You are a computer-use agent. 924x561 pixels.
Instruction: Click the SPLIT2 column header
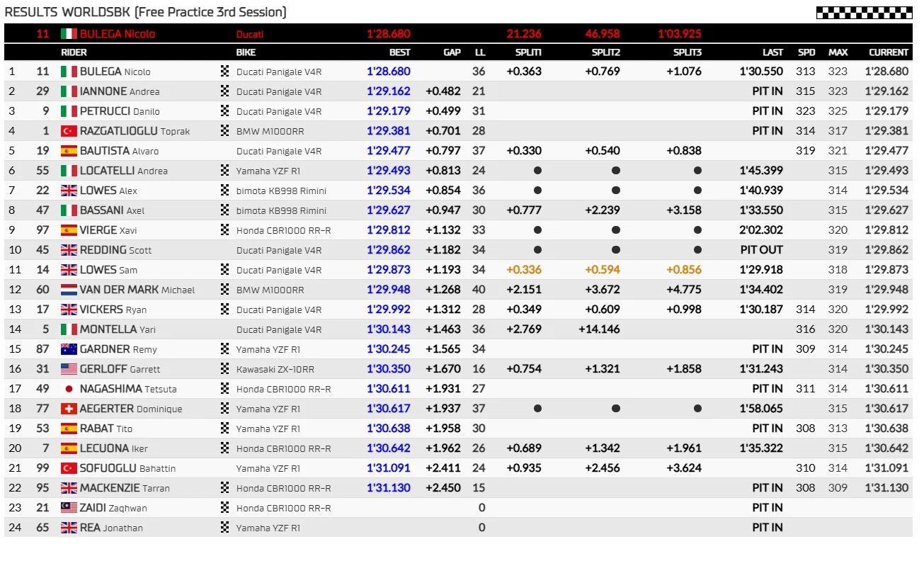coord(605,52)
